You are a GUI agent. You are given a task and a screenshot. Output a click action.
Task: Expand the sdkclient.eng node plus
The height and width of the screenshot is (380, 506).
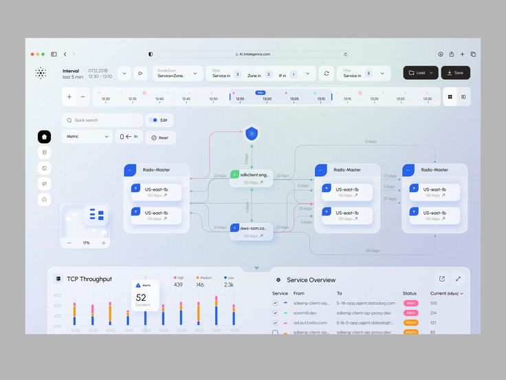tap(234, 174)
